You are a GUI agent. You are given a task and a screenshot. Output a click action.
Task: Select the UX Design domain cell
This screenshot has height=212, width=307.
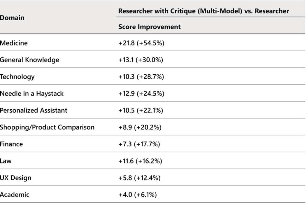click(16, 178)
